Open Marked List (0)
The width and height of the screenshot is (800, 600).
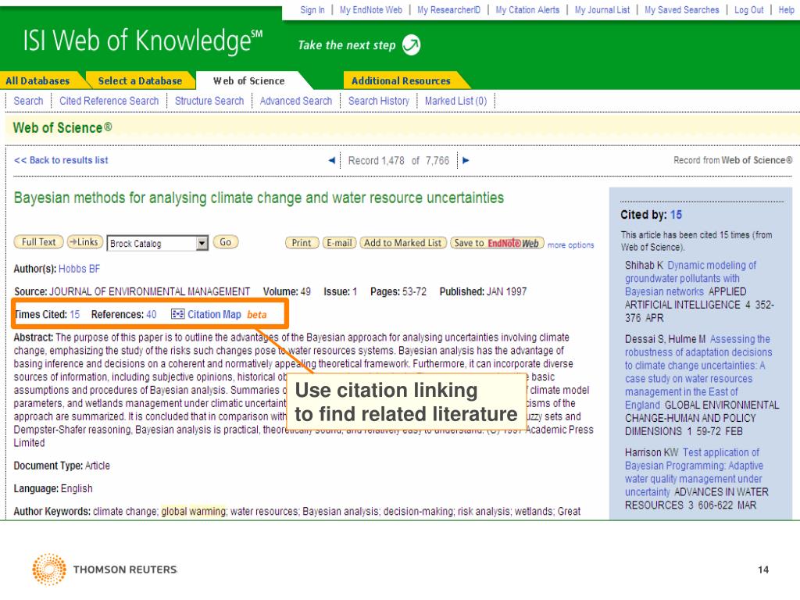tap(455, 101)
